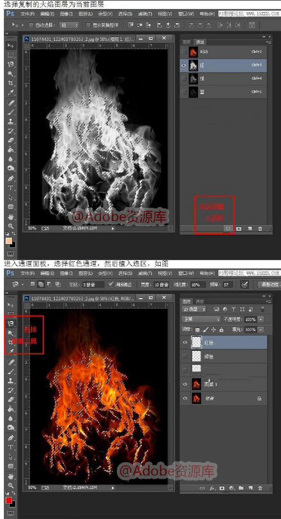Image resolution: width=281 pixels, height=519 pixels.
Task: Load channel as selection icon in Channels panel
Action: coord(228,228)
